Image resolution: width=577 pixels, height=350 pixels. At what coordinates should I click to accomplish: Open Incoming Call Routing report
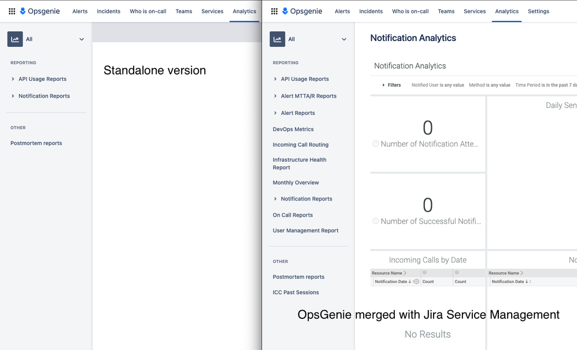pyautogui.click(x=301, y=145)
